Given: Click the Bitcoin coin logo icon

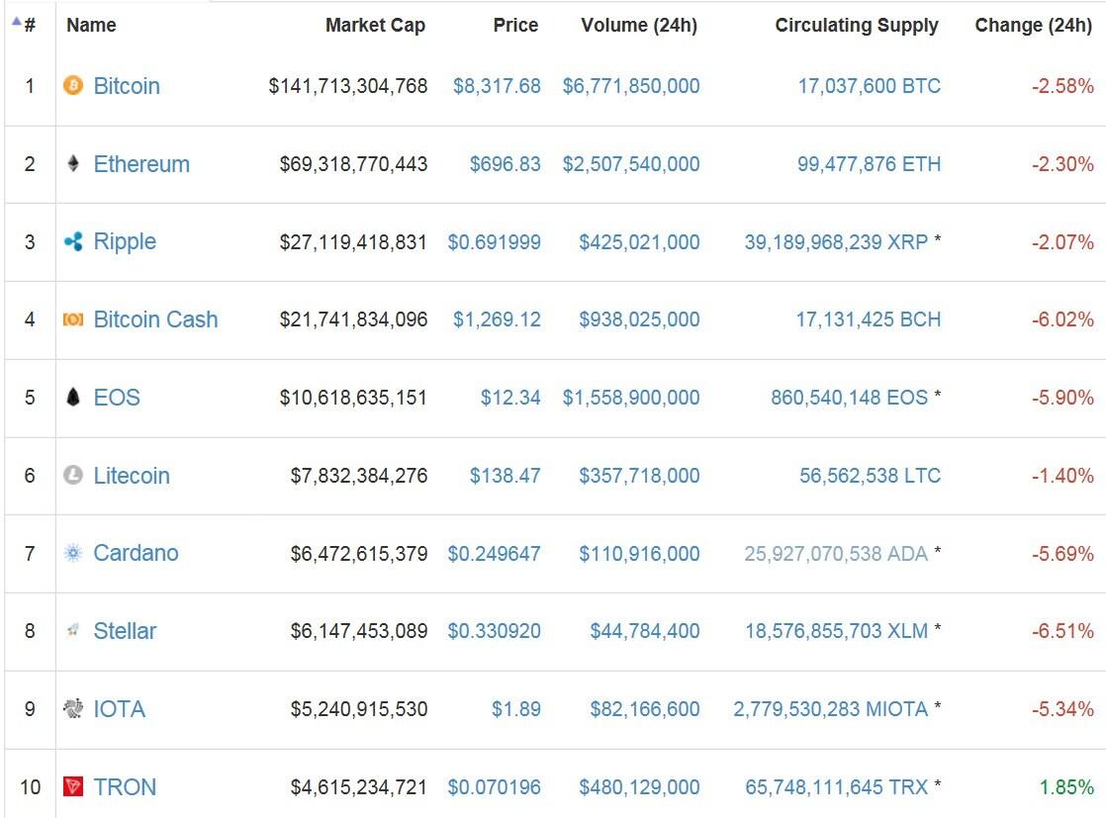Looking at the screenshot, I should point(73,86).
